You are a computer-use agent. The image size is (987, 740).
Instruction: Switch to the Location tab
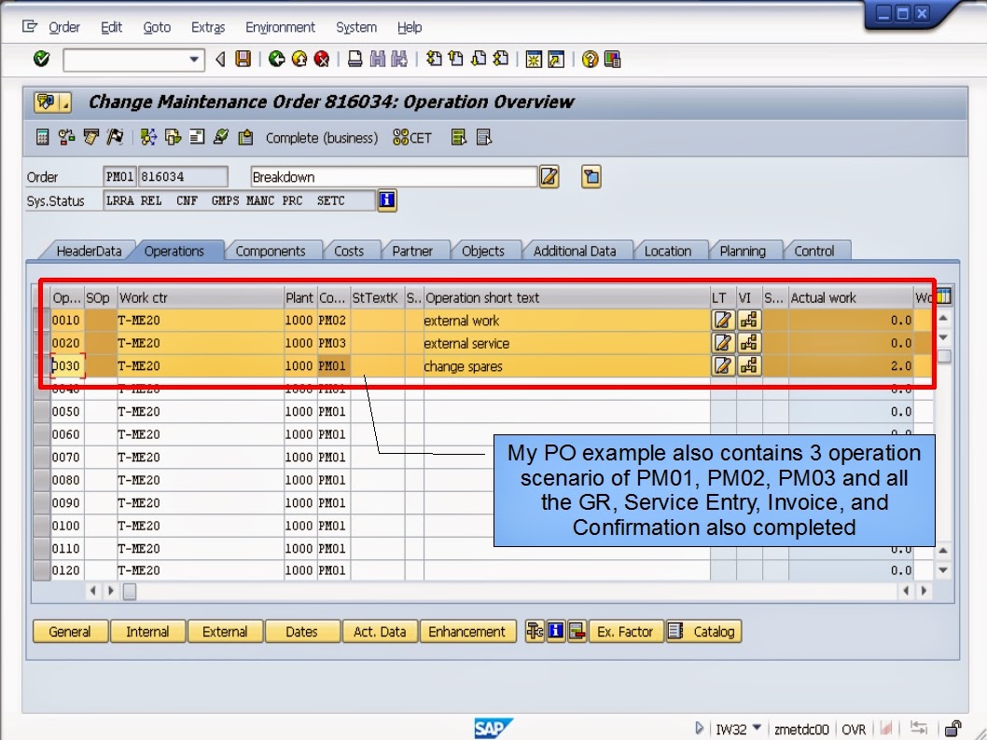[668, 251]
